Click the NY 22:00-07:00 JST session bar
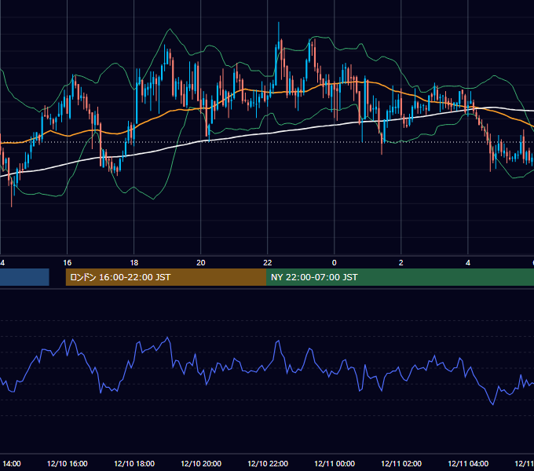This screenshot has width=534, height=471. click(400, 277)
